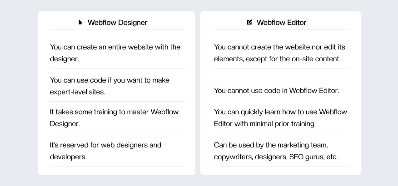Click 'You cannot use code in Webflow Editor'
The image size is (398, 186).
click(x=276, y=91)
